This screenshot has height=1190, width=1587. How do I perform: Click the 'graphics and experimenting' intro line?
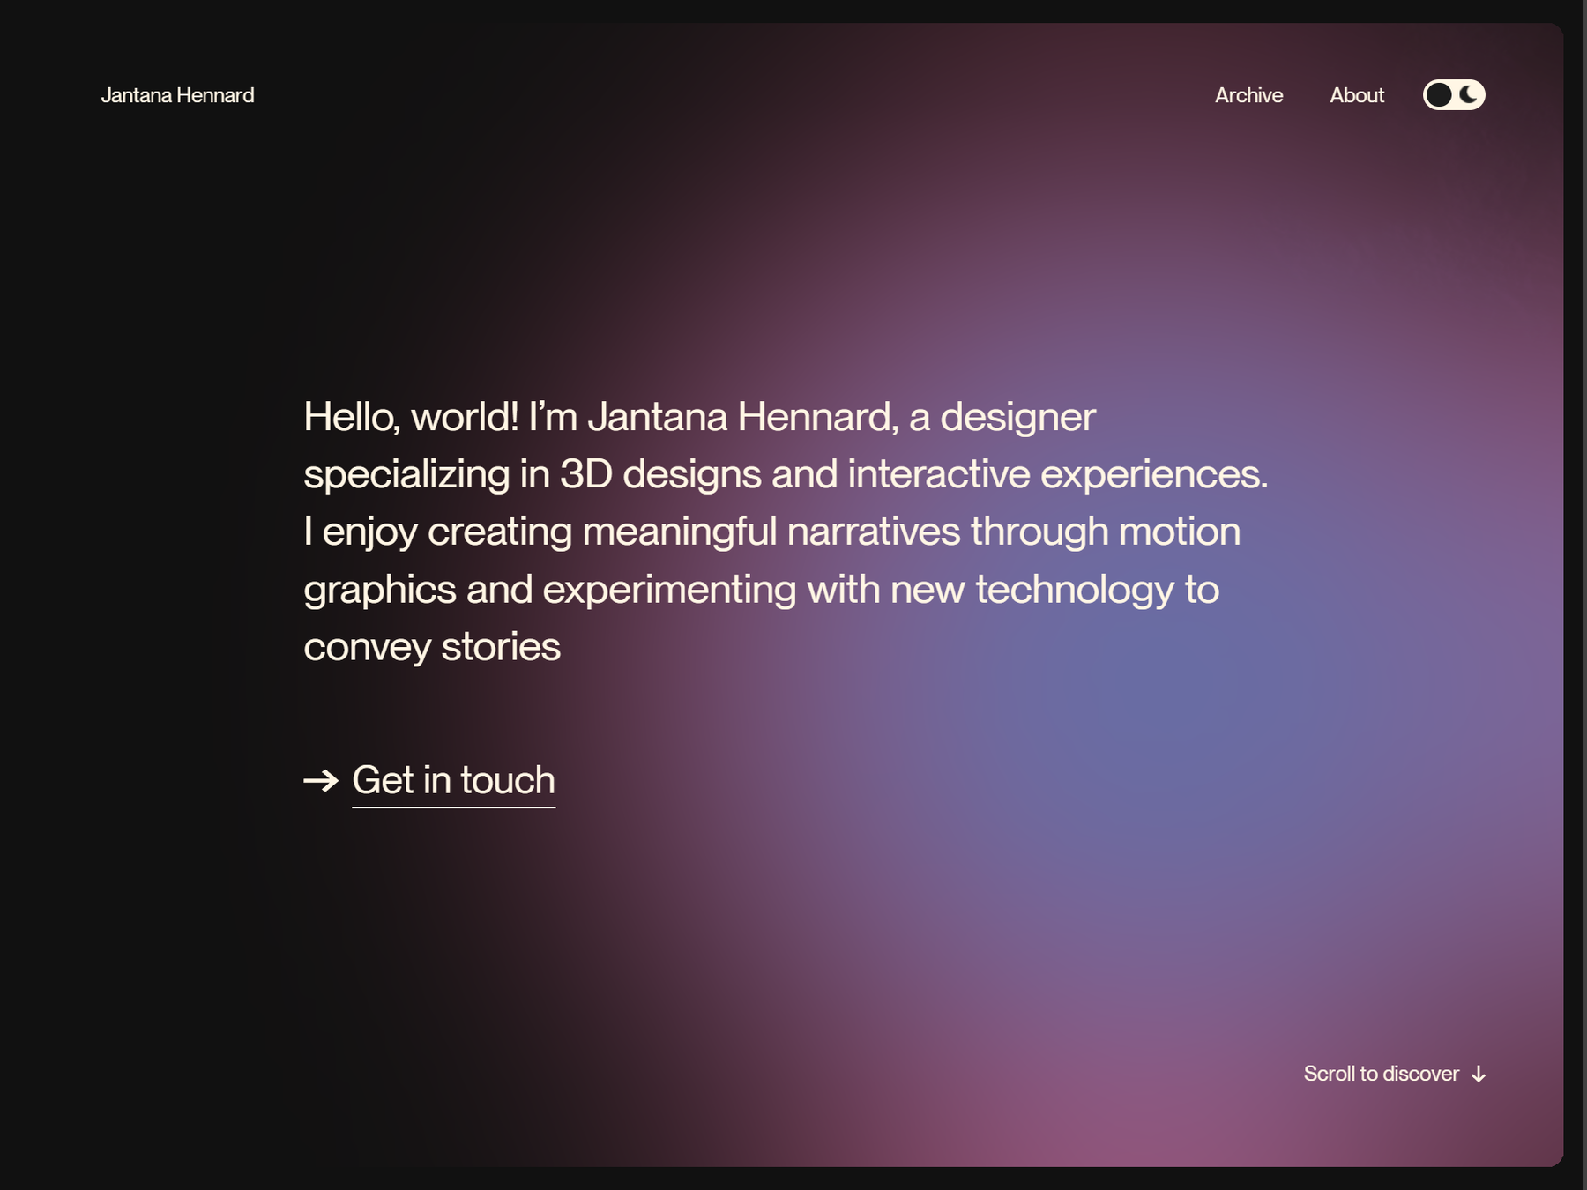click(x=550, y=590)
